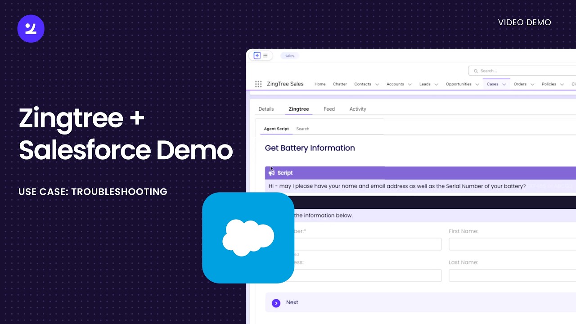
Task: Open the Orders nav item
Action: click(x=520, y=84)
